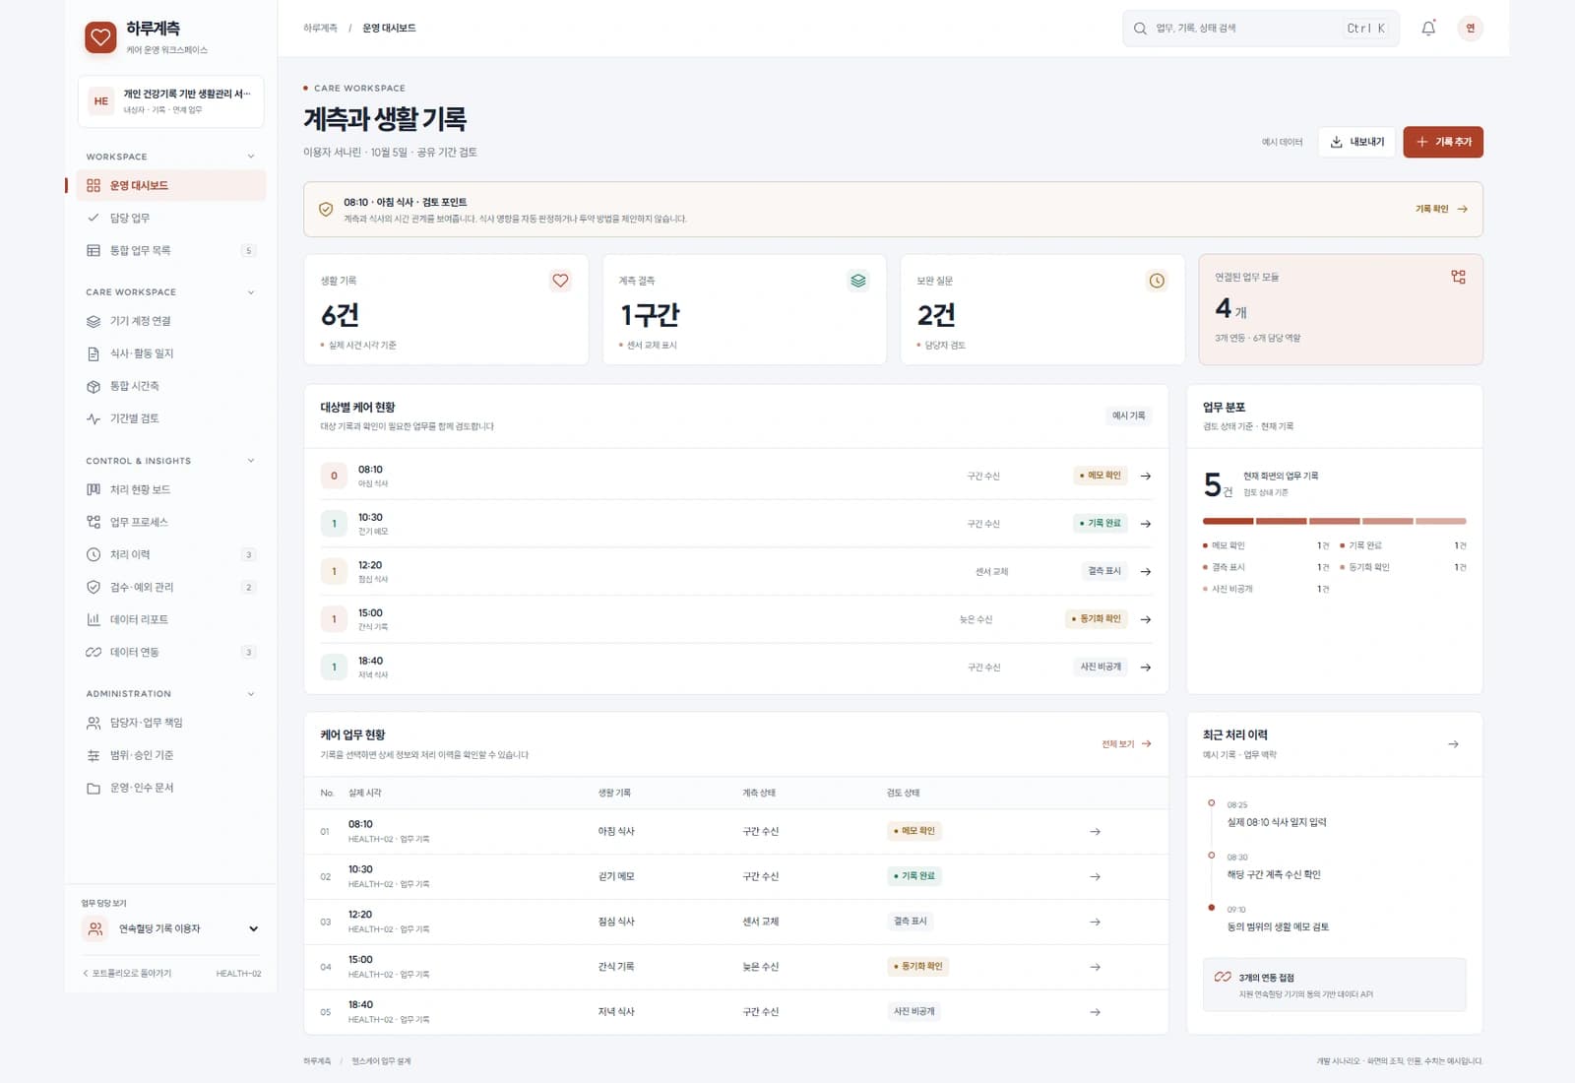Viewport: 1575px width, 1083px height.
Task: Click 포트폴리오로 돌아가기 at the sidebar bottom
Action: pyautogui.click(x=127, y=974)
